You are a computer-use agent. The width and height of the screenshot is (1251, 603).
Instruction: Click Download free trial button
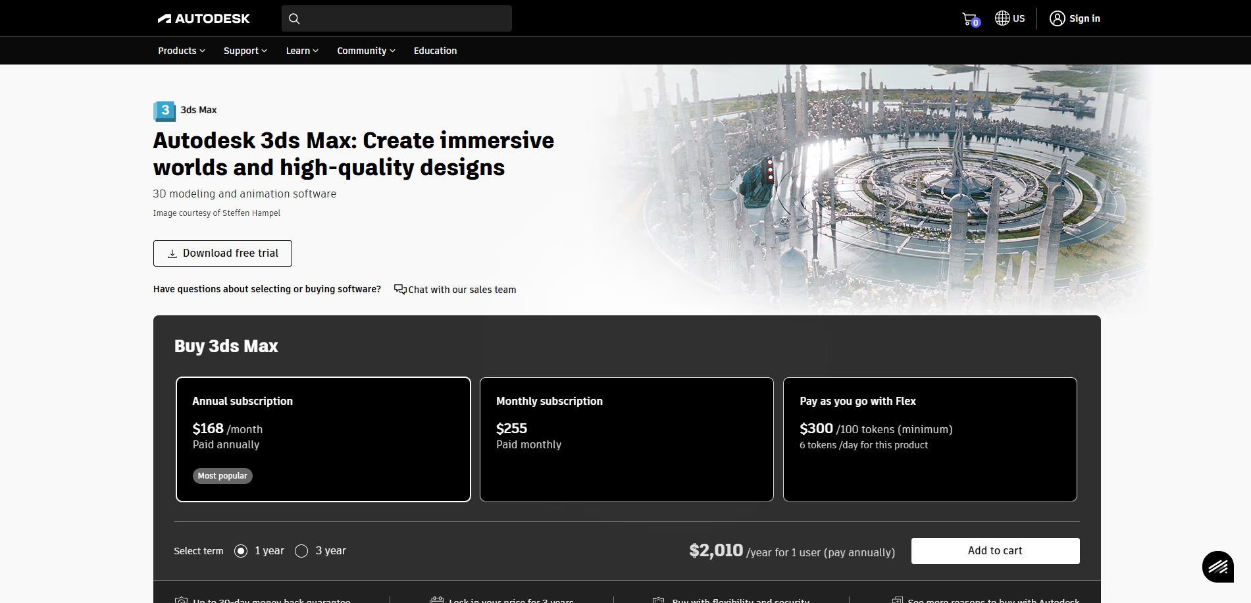coord(222,253)
